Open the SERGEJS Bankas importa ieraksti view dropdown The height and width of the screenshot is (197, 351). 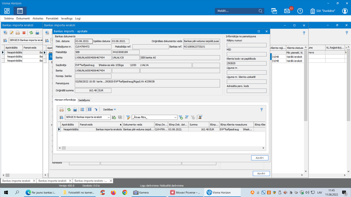point(108,117)
